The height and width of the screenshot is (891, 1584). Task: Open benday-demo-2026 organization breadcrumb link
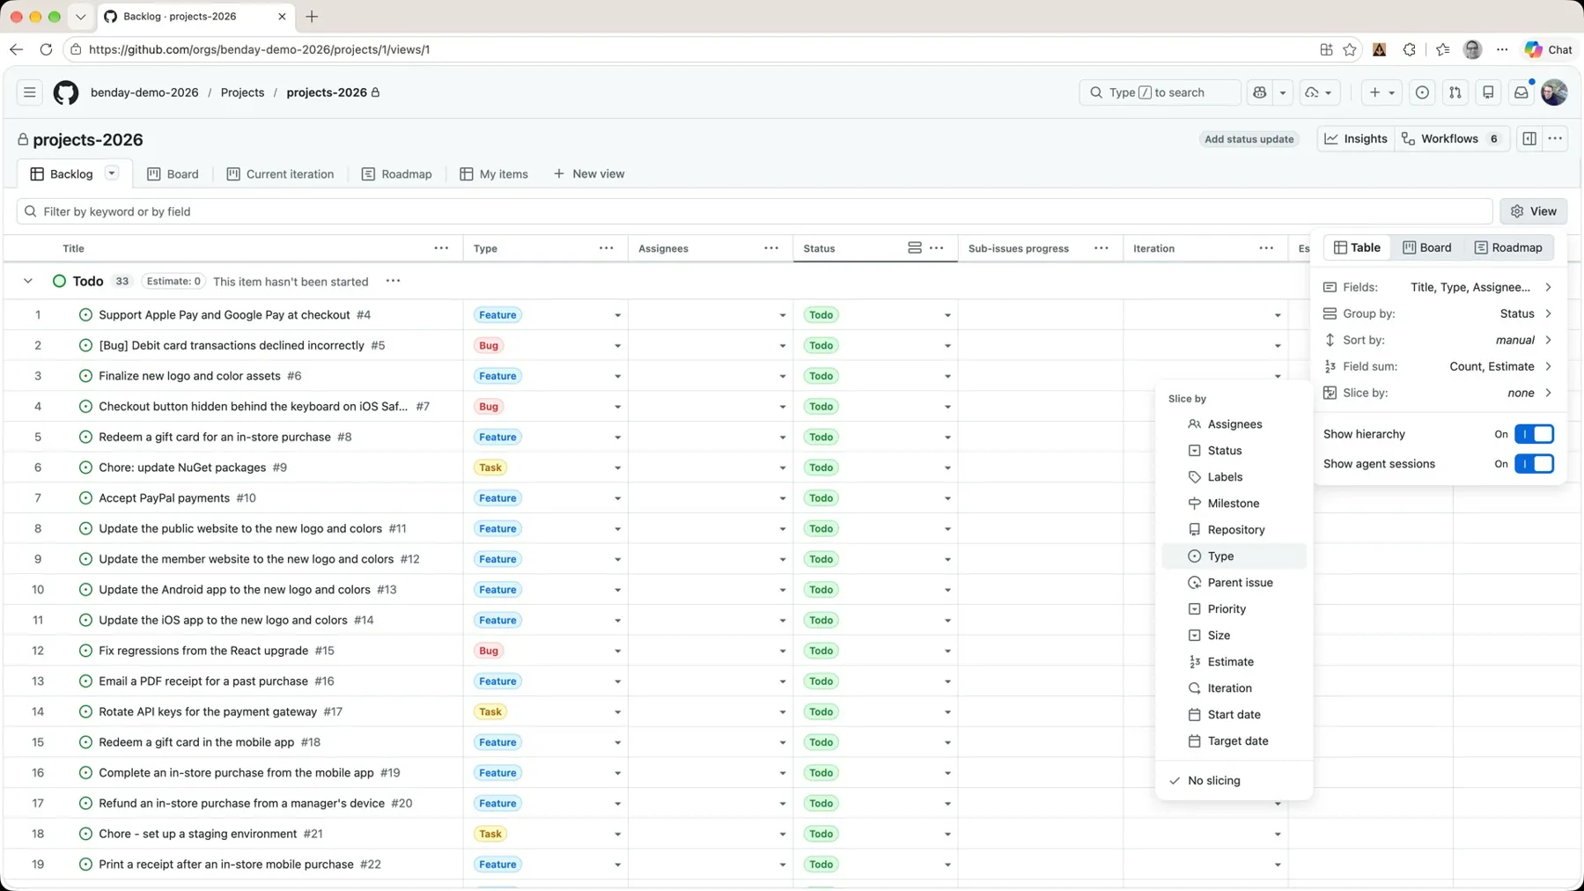(144, 92)
